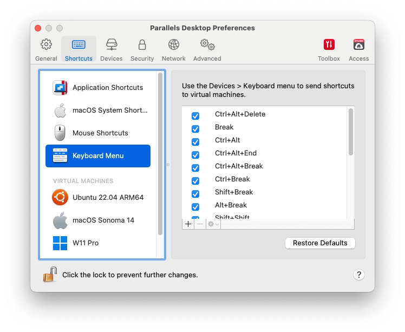Open the Toolbox icon in toolbar
This screenshot has width=405, height=332.
pos(329,49)
